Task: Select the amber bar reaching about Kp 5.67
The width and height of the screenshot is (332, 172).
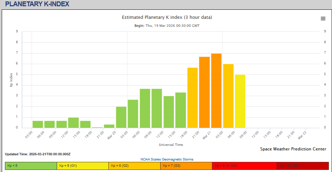Action: click(x=192, y=98)
